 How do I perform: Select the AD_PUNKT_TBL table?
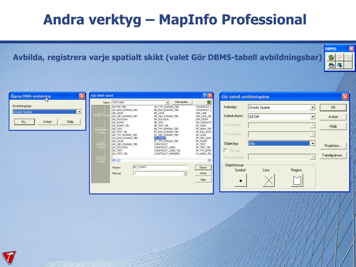121,126
